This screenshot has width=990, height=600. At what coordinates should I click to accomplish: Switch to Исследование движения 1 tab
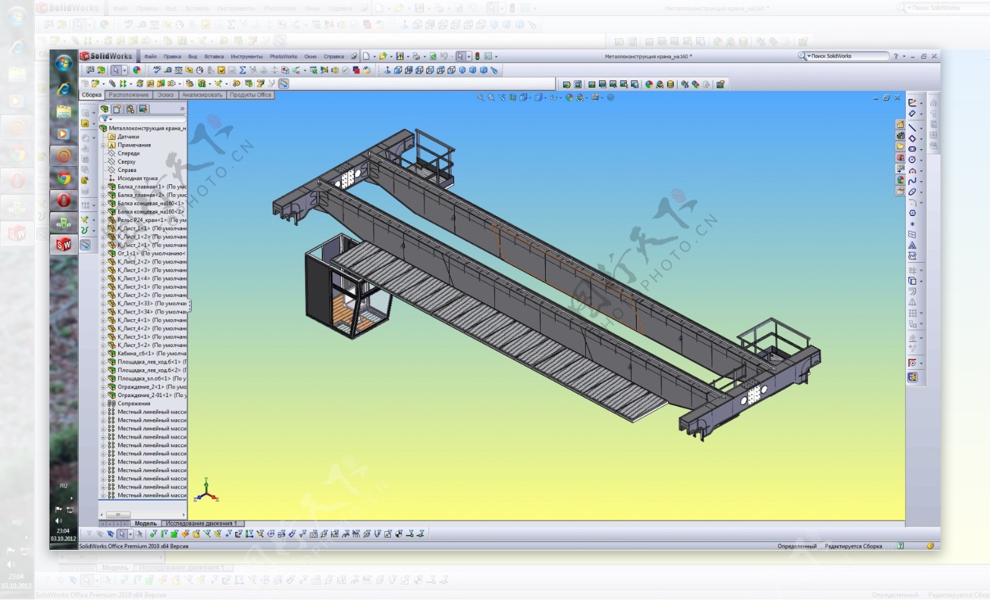[x=202, y=524]
